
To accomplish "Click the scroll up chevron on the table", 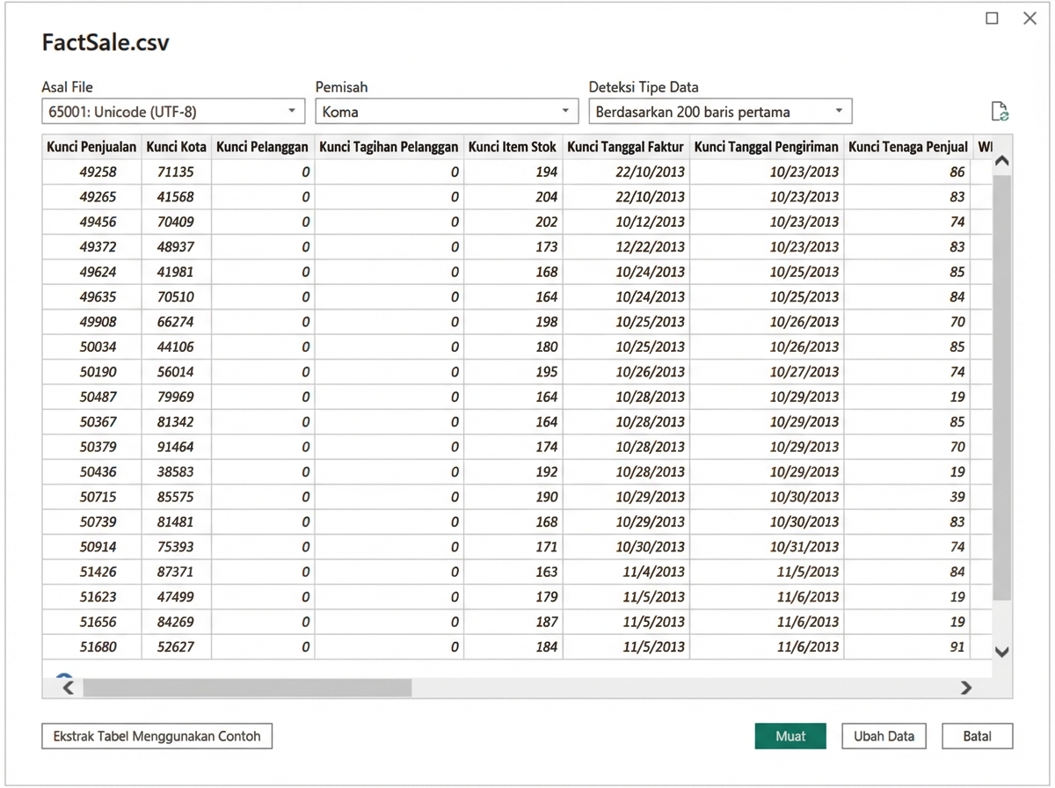I will [1001, 163].
